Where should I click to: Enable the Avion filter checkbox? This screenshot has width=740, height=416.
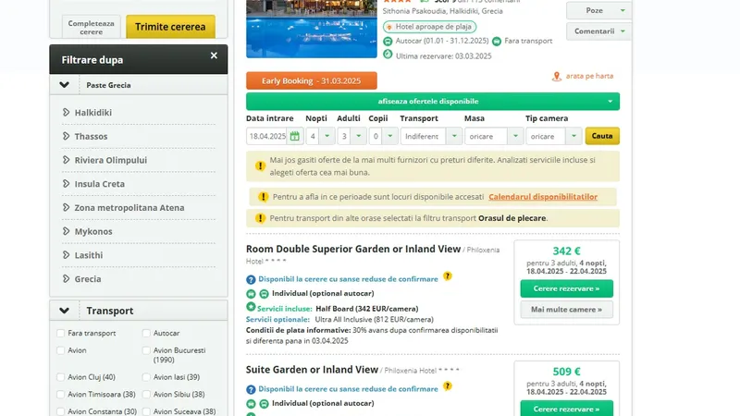click(60, 351)
